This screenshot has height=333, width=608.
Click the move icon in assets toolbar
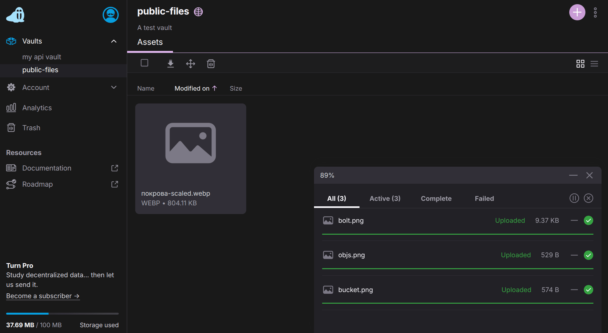tap(191, 64)
